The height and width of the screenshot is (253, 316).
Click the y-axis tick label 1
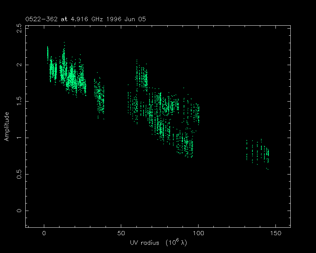coord(19,138)
